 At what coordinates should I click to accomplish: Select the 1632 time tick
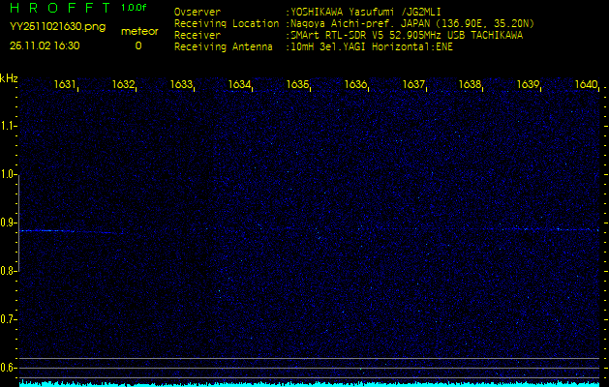click(123, 85)
